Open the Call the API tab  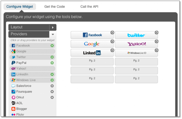pyautogui.click(x=89, y=6)
